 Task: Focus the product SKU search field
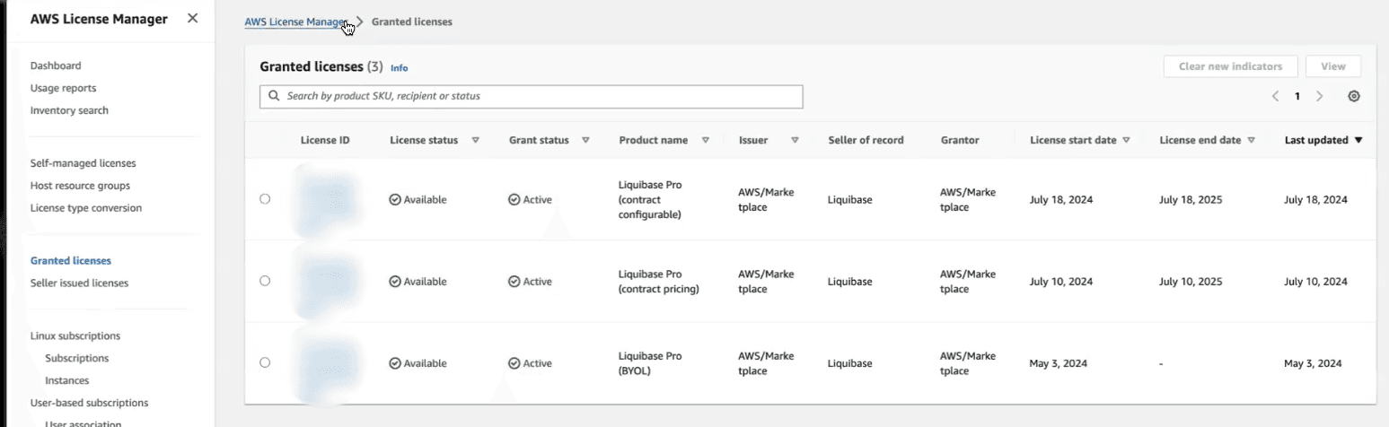pyautogui.click(x=539, y=96)
